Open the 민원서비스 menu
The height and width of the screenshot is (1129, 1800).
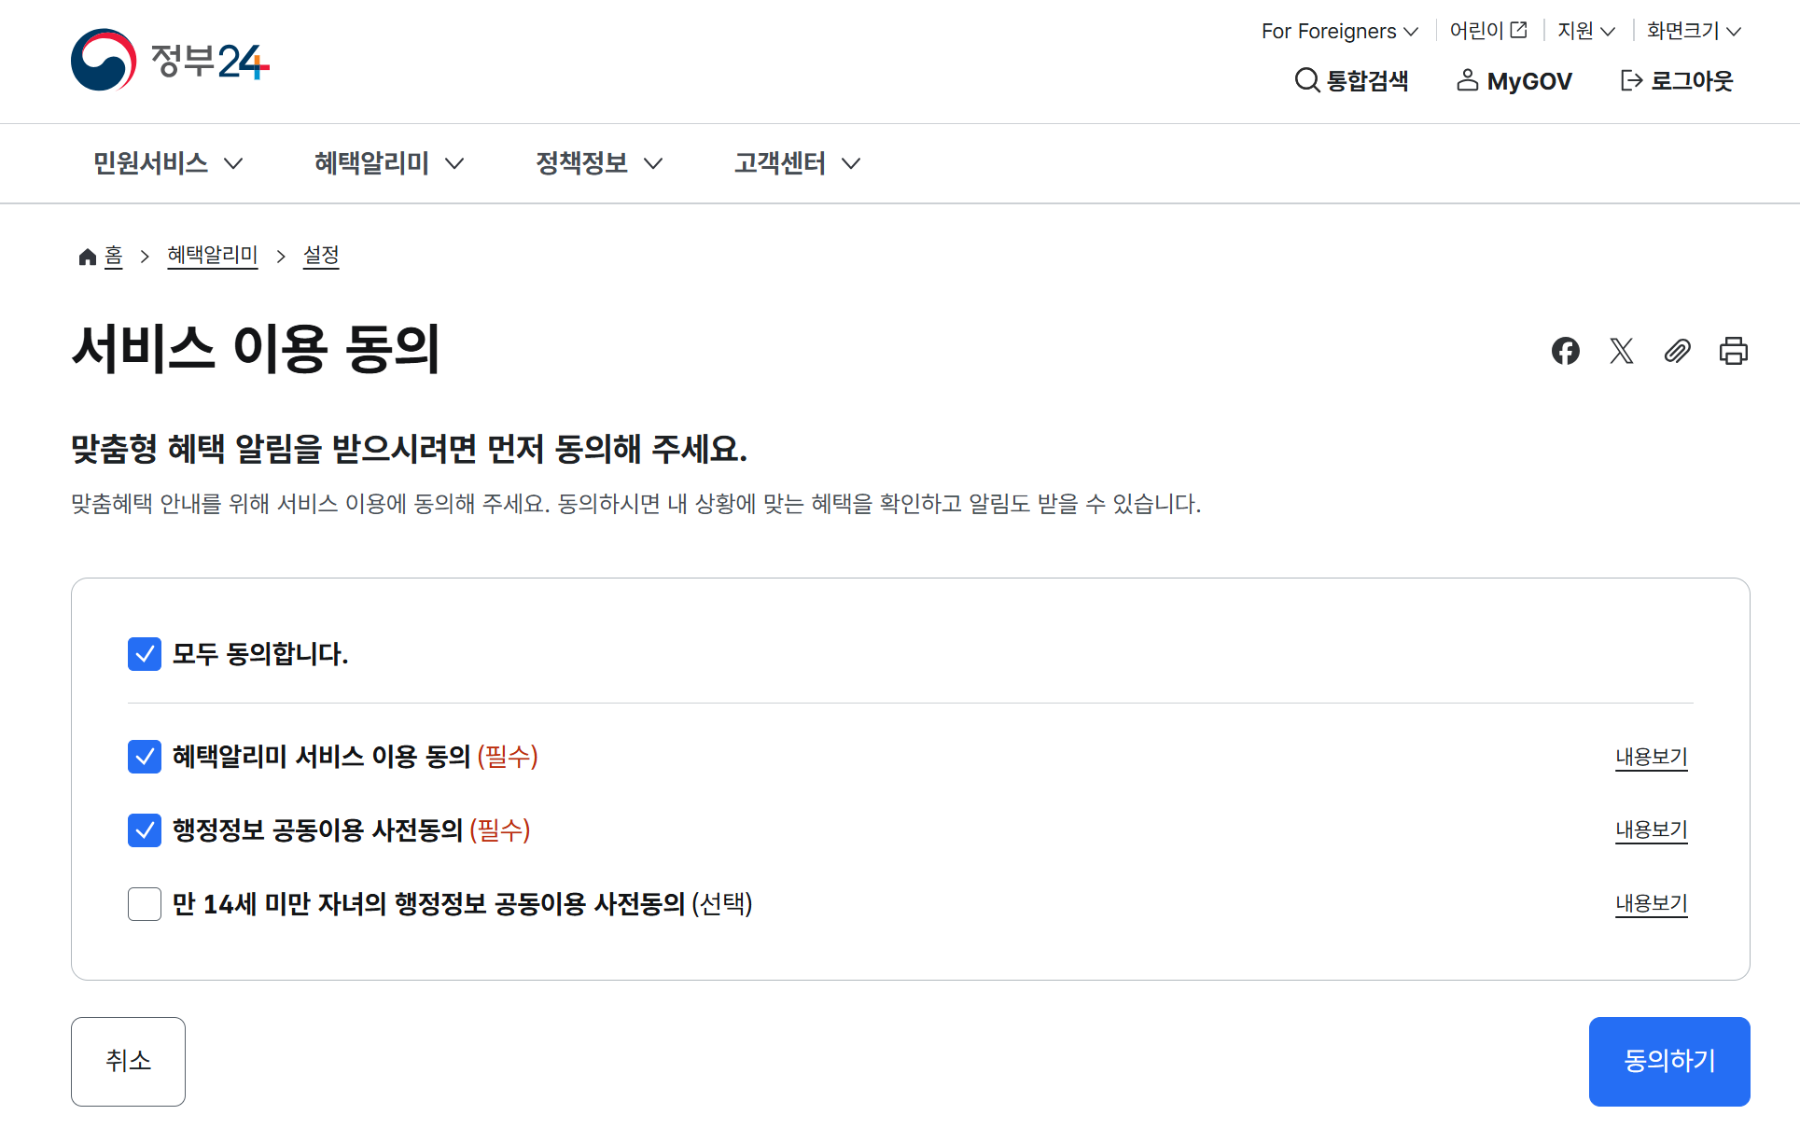point(168,163)
